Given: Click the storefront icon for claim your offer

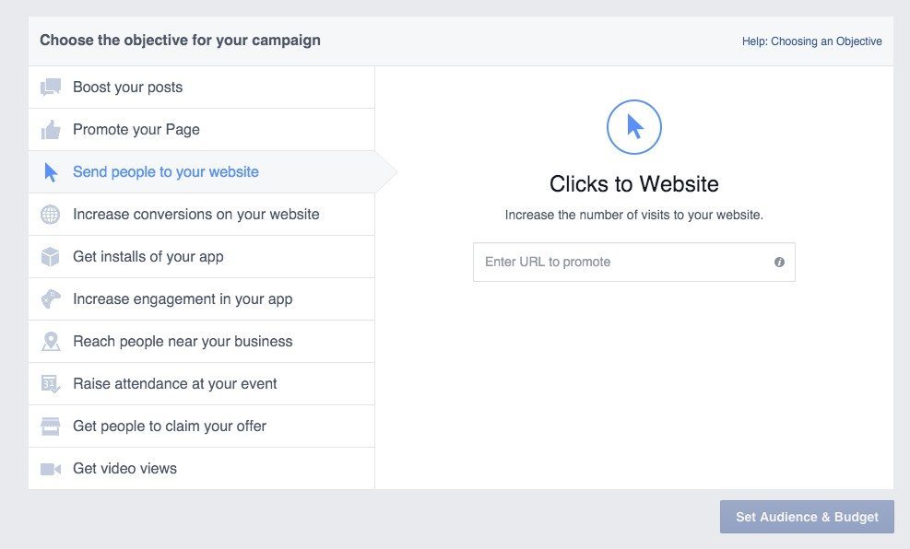Looking at the screenshot, I should [x=50, y=426].
